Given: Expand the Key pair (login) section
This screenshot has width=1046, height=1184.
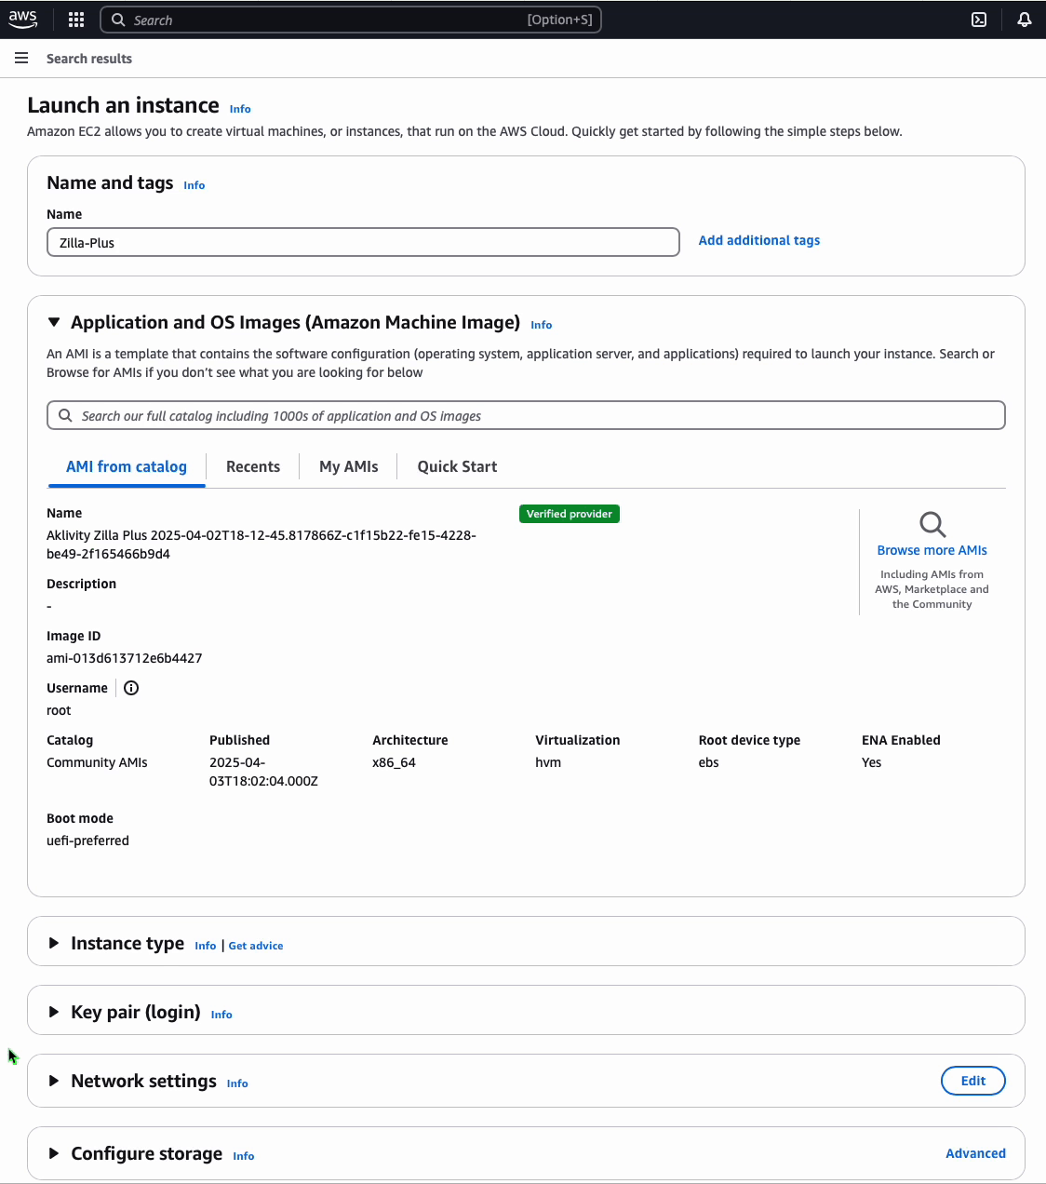Looking at the screenshot, I should point(54,1012).
